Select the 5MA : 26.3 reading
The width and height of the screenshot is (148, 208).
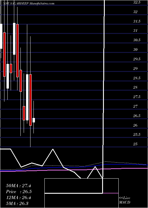click(x=17, y=203)
